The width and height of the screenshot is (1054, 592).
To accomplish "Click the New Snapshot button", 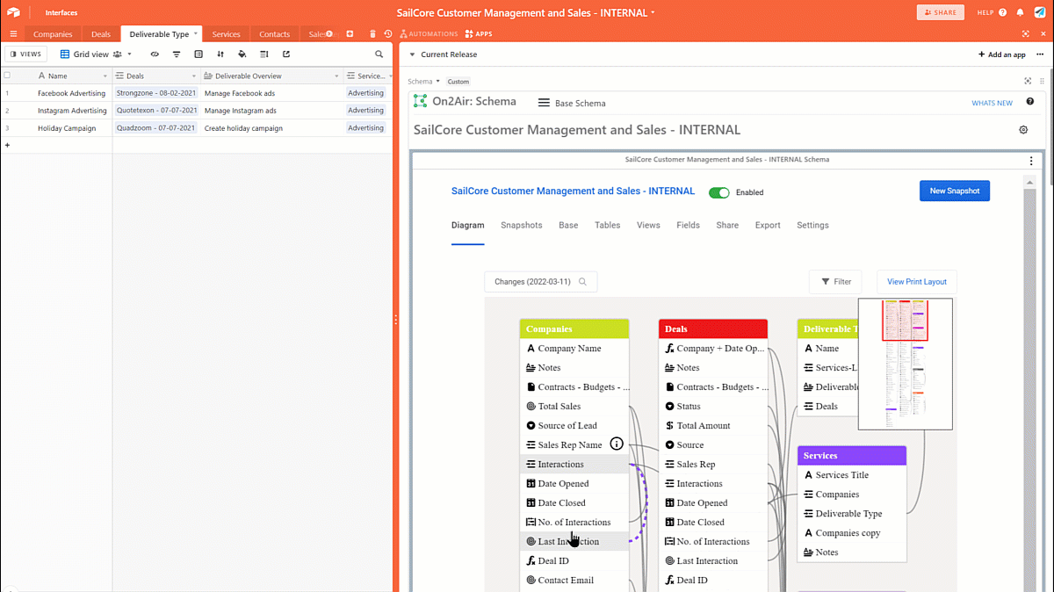I will pyautogui.click(x=954, y=191).
